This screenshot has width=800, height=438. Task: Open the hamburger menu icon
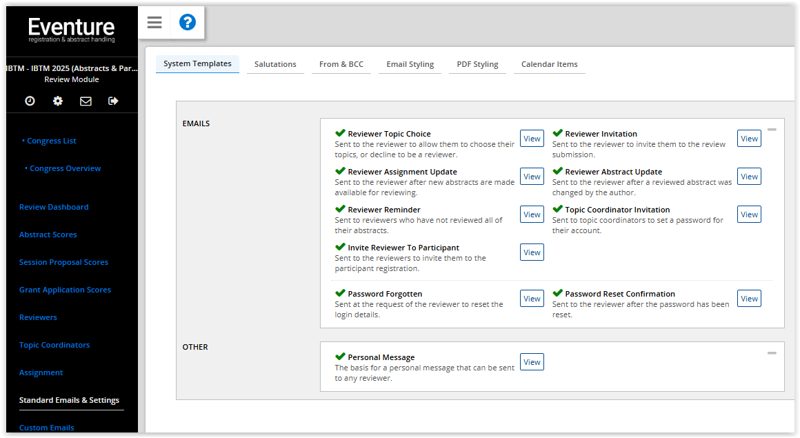(x=154, y=23)
